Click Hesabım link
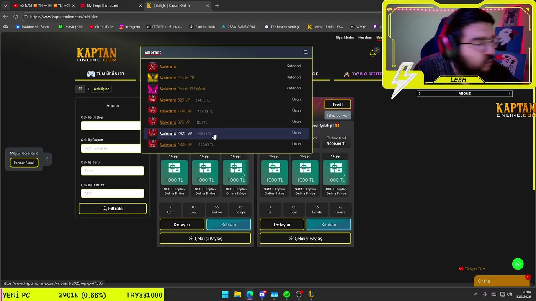The width and height of the screenshot is (536, 301). click(365, 38)
